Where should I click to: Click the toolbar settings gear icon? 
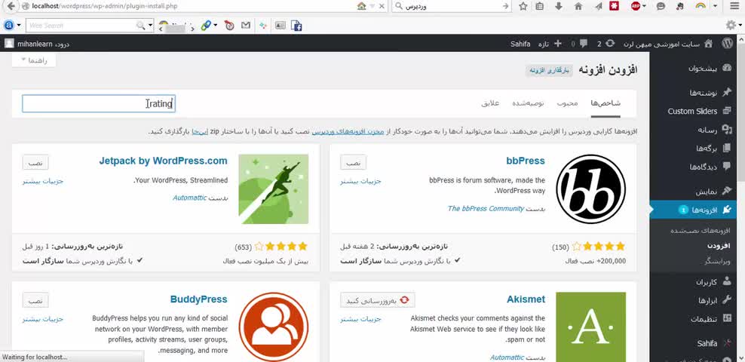tap(731, 25)
